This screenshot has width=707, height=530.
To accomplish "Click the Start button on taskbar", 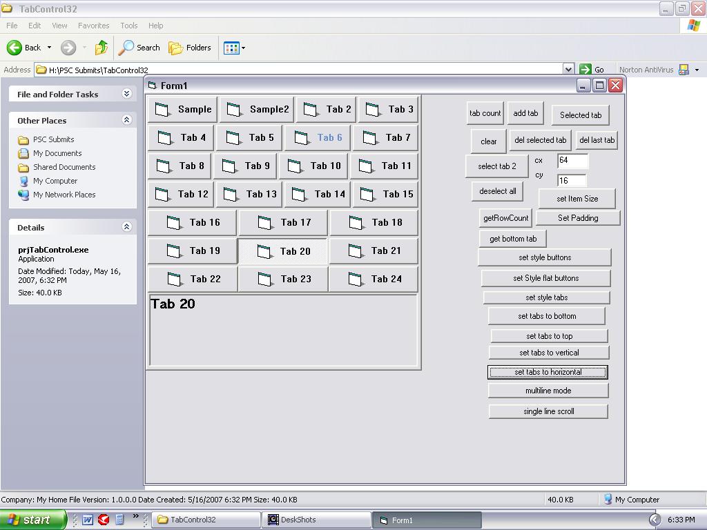I will 32,520.
